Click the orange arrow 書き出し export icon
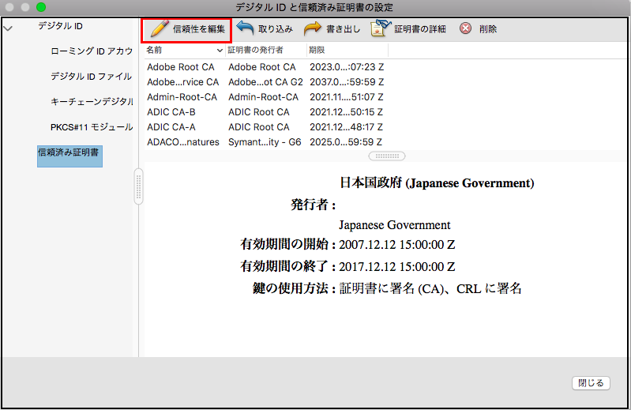Viewport: 631px width, 410px height. pos(312,28)
